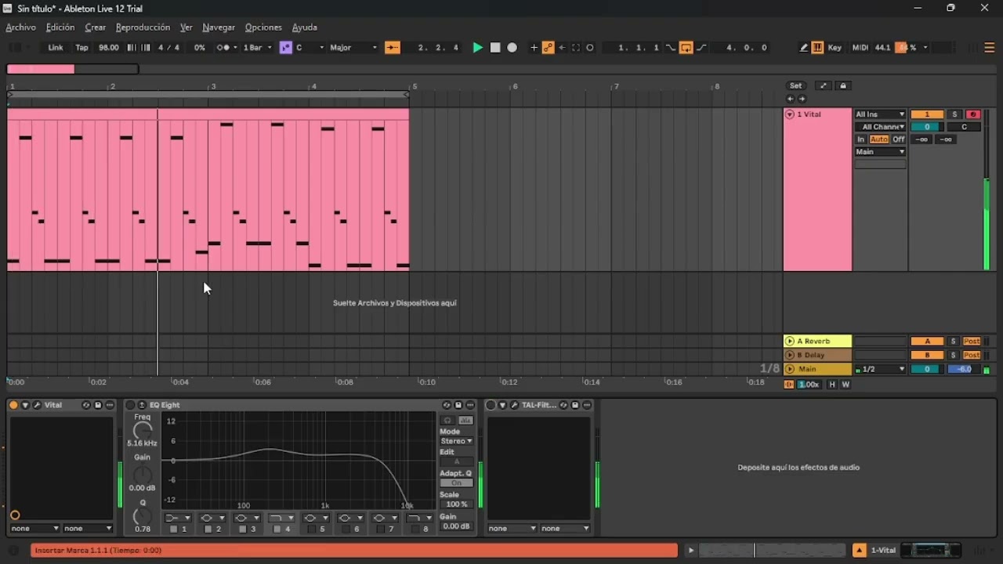
Task: Activate the draw mode pencil icon
Action: pos(804,48)
